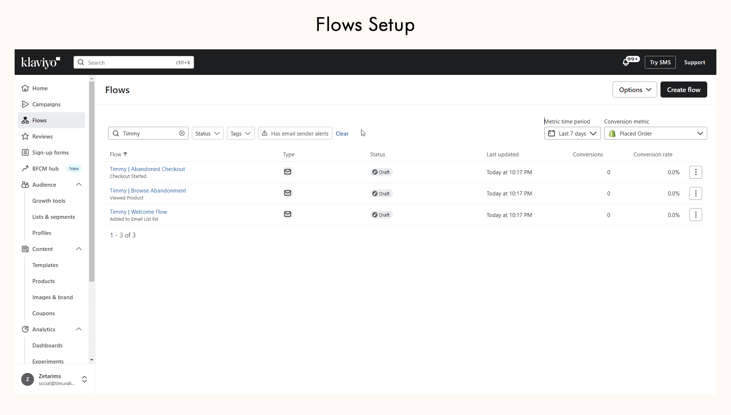The height and width of the screenshot is (415, 731).
Task: Go to Campaigns in the sidebar
Action: click(46, 104)
